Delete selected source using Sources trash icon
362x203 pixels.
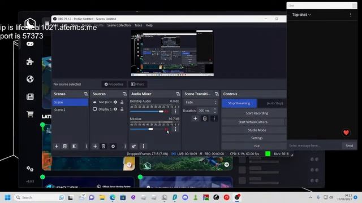(x=104, y=147)
